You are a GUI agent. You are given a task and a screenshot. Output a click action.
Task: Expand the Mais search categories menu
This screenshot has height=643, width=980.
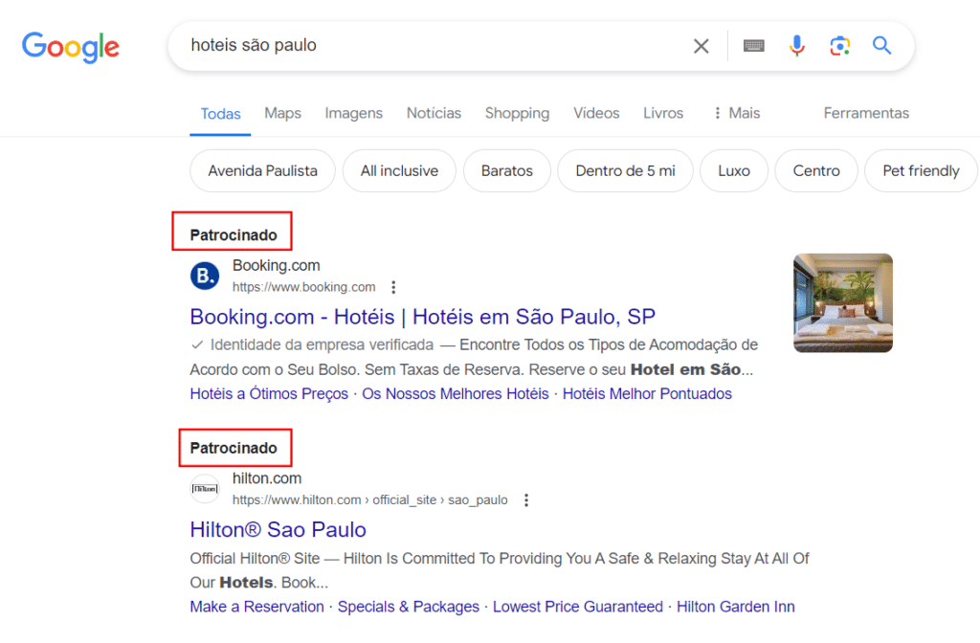pyautogui.click(x=735, y=113)
